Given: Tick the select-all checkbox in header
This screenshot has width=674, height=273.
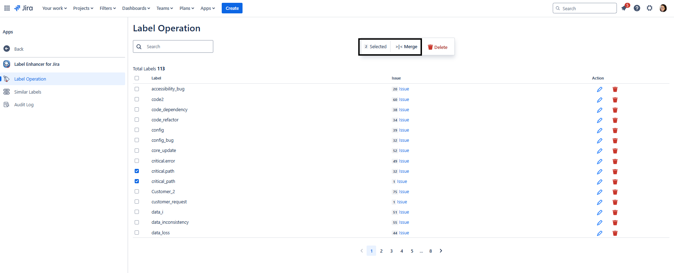Looking at the screenshot, I should click(137, 78).
